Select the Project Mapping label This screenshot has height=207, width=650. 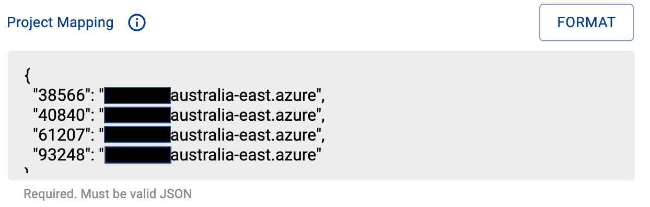[60, 22]
